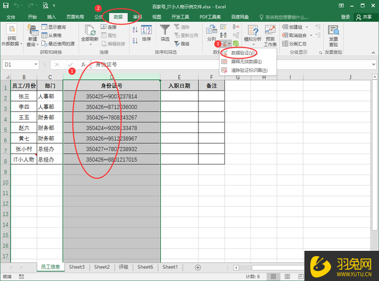Sort ascending with the A-Z icon

135,30
